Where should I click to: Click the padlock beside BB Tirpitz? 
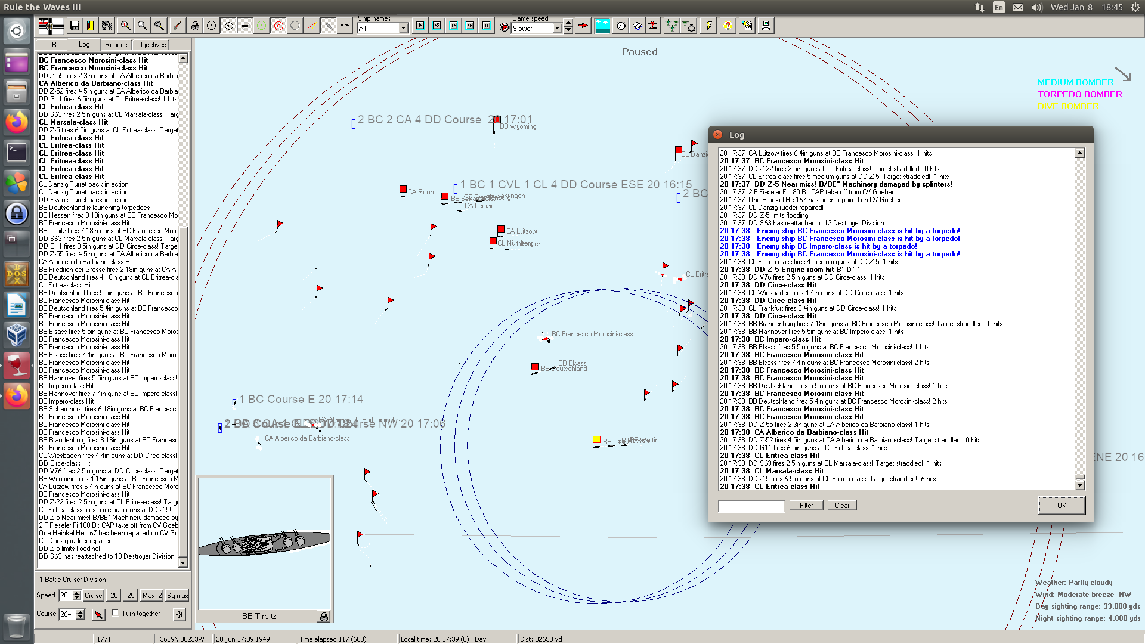click(324, 617)
